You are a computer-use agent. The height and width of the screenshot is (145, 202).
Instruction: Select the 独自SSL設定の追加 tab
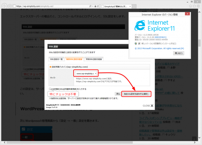point(74,59)
